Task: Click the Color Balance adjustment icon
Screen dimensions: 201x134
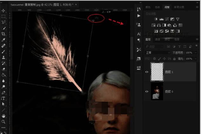Action: point(159,25)
